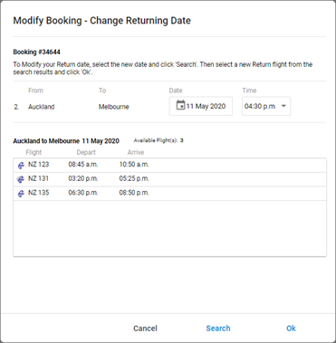Select flight NZ 123 row
Image resolution: width=336 pixels, height=343 pixels.
point(169,165)
